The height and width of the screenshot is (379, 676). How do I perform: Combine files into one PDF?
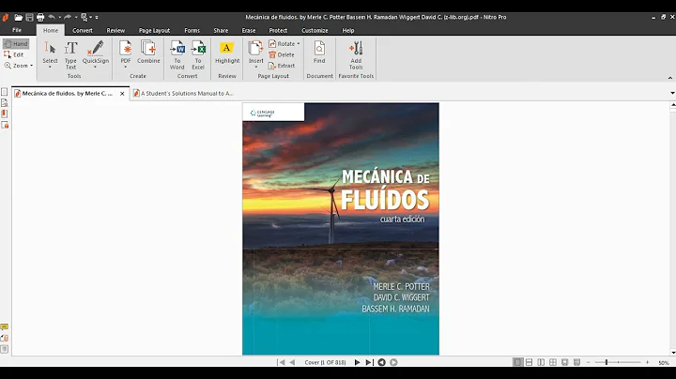pyautogui.click(x=148, y=53)
